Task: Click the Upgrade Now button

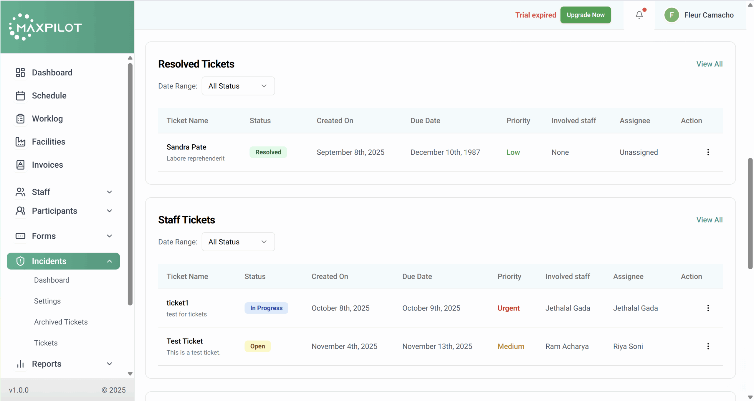Action: coord(585,15)
